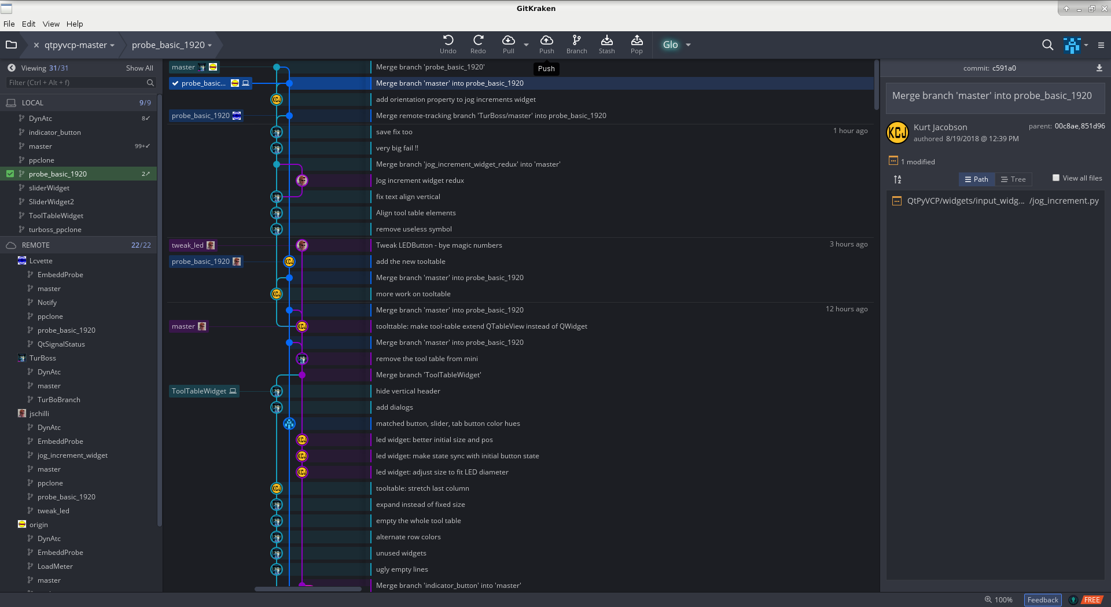Select local branch turboss_ppclone
The height and width of the screenshot is (607, 1111).
(x=55, y=230)
